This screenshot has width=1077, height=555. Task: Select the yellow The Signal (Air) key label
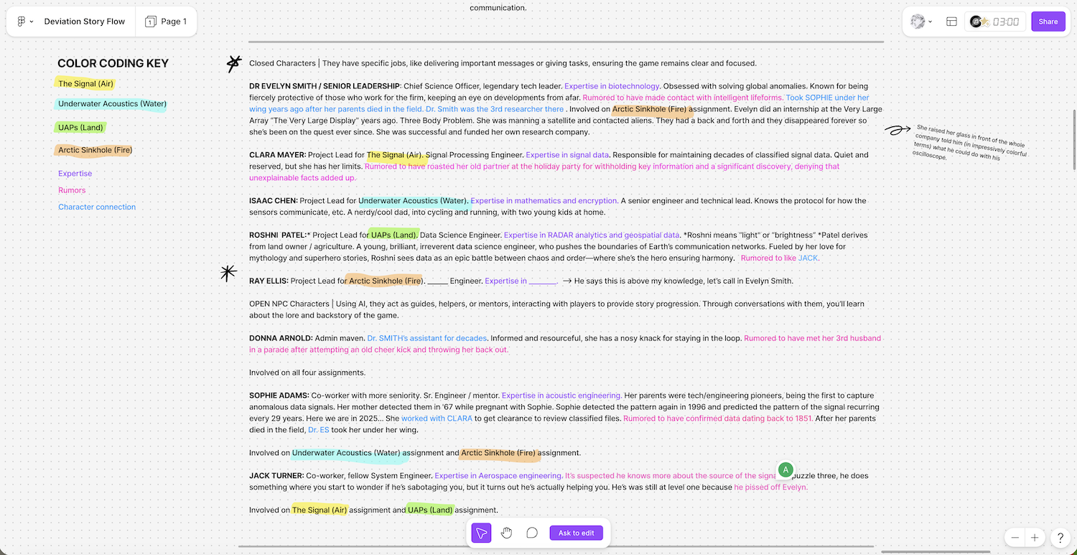pyautogui.click(x=85, y=84)
